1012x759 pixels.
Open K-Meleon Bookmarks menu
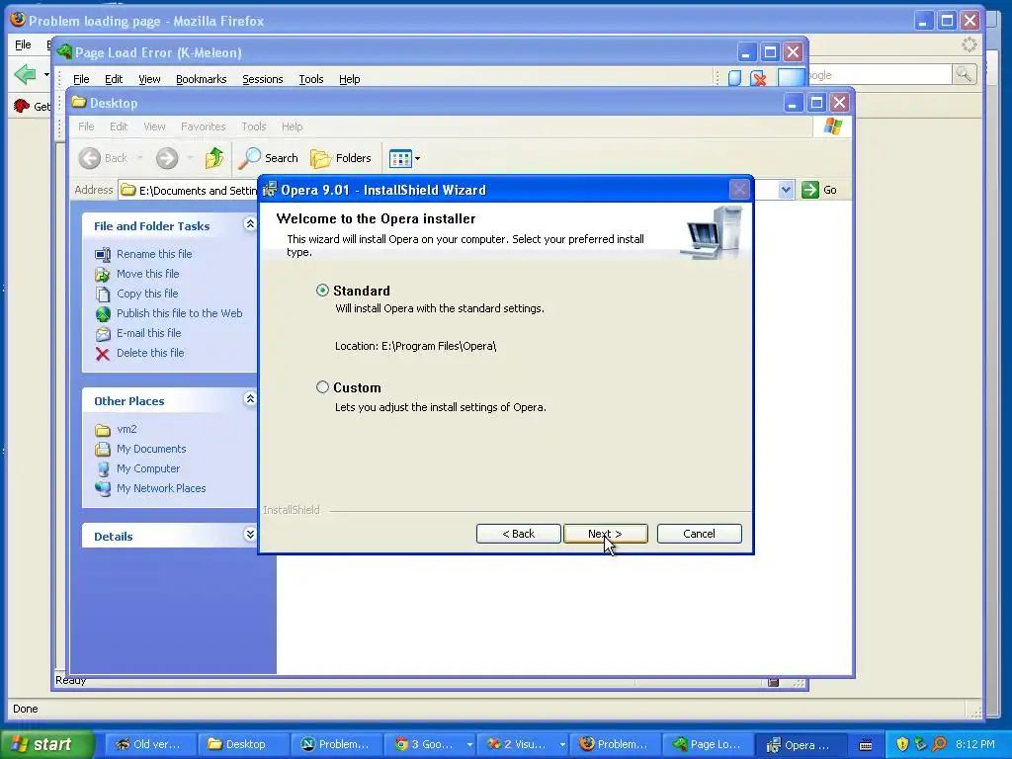(201, 79)
